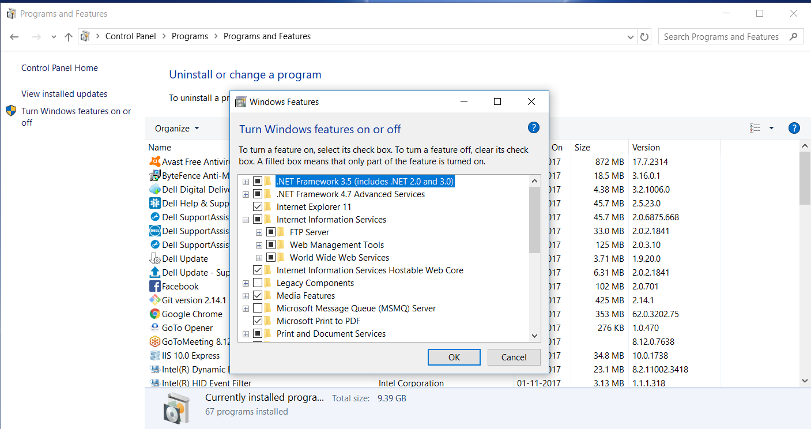Click the Windows Features list scrollbar thumb
This screenshot has width=811, height=429.
coord(534,220)
